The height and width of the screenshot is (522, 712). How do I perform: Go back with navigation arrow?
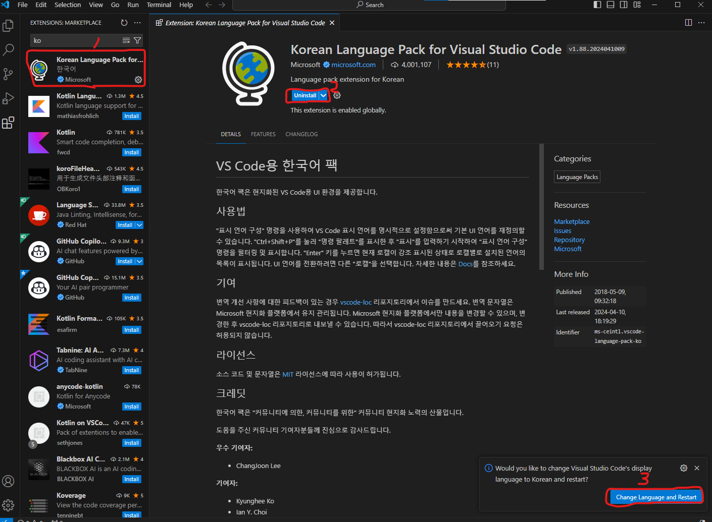pyautogui.click(x=209, y=5)
